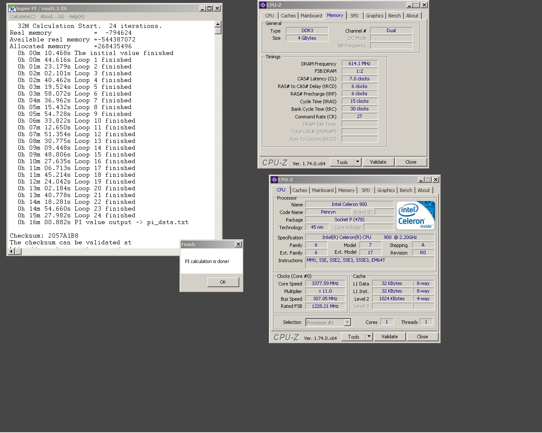Click Validate in CPU window
542x433 pixels.
click(390, 337)
